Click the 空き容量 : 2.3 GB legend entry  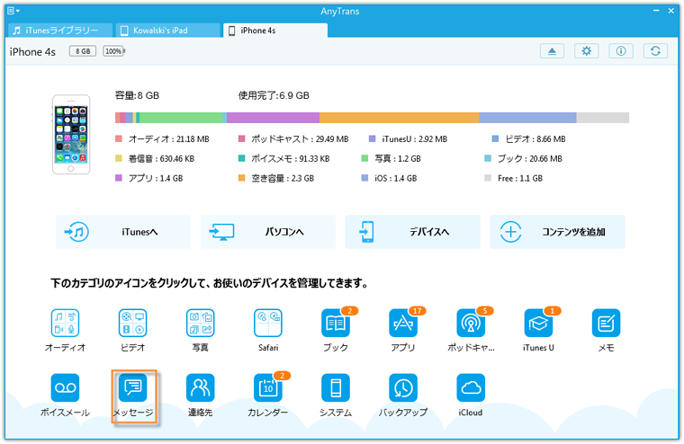(276, 178)
